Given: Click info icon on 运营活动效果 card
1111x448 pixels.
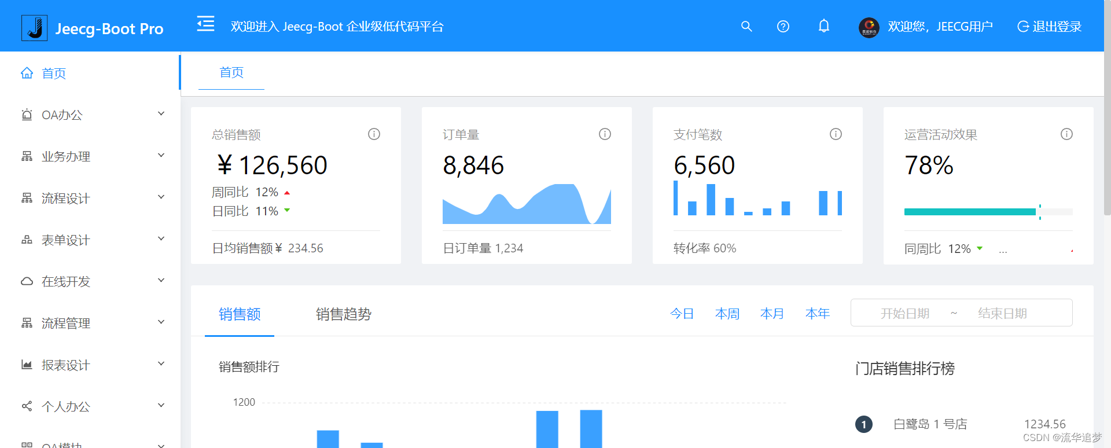Looking at the screenshot, I should (x=1066, y=134).
